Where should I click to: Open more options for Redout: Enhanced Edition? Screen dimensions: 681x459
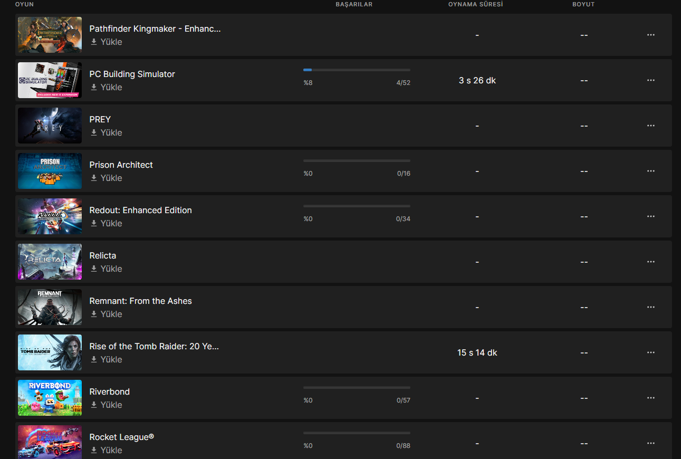[x=650, y=216]
